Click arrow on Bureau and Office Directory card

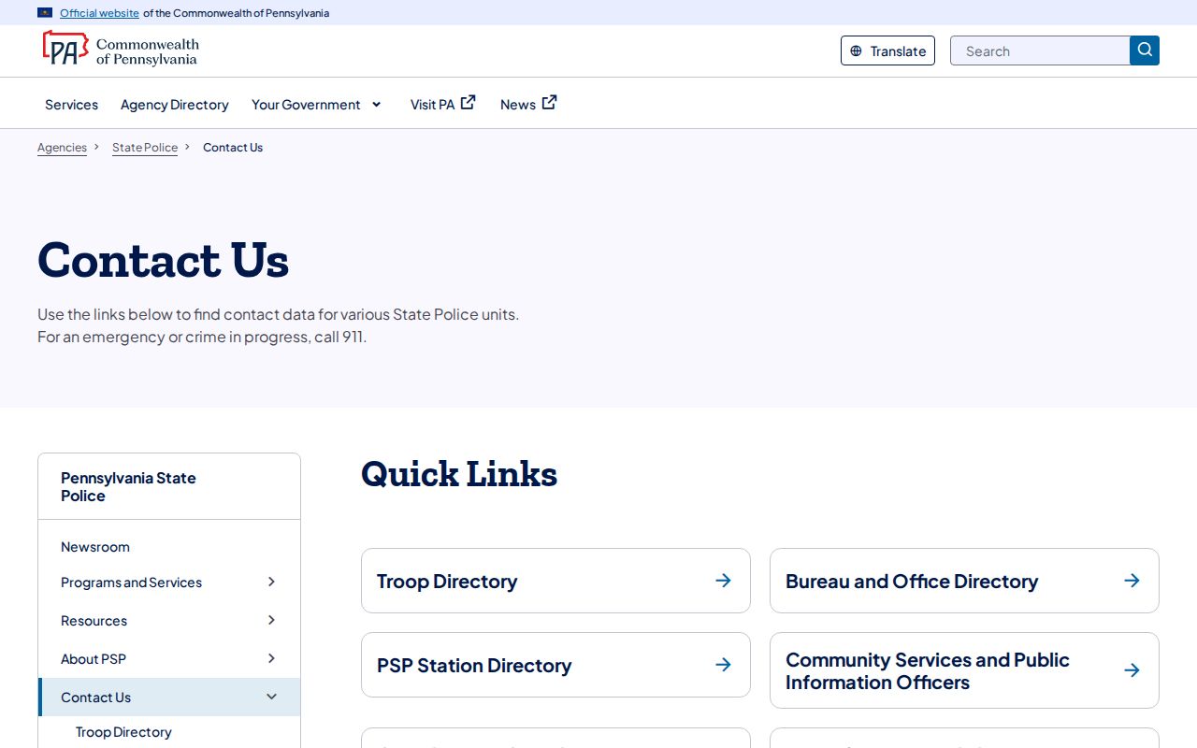tap(1132, 581)
